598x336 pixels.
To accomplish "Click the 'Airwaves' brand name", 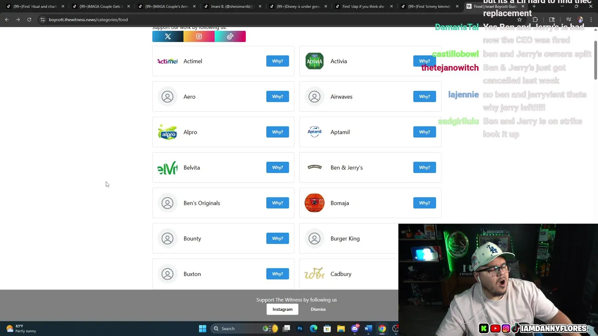I will click(x=342, y=97).
